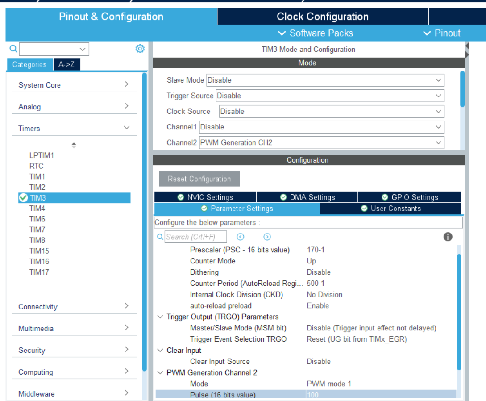Viewport: 486px width, 401px height.
Task: Collapse PWM Generation Channel 2 group
Action: (x=160, y=372)
